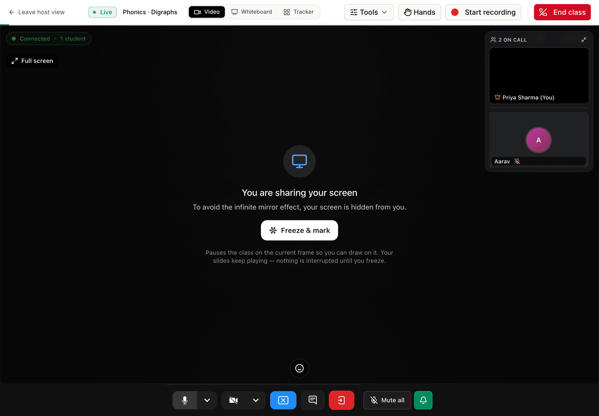Open the chat panel icon
This screenshot has height=416, width=599.
tap(313, 400)
